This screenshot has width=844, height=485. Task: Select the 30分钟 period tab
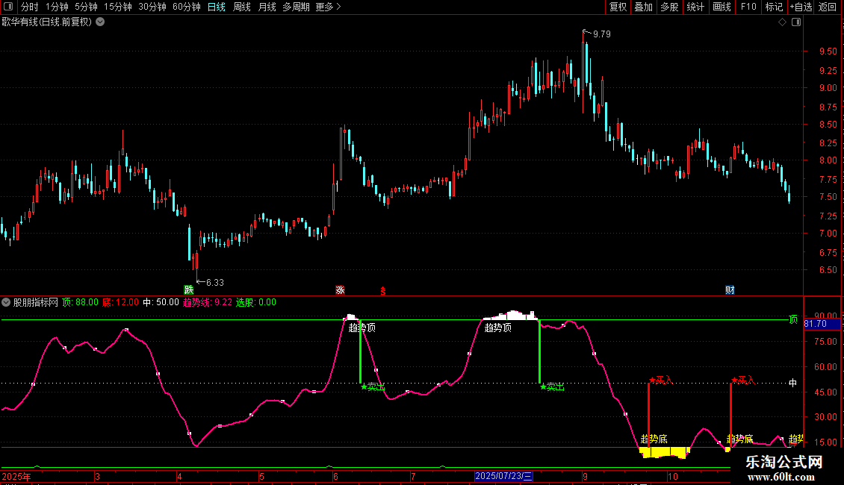pyautogui.click(x=152, y=7)
